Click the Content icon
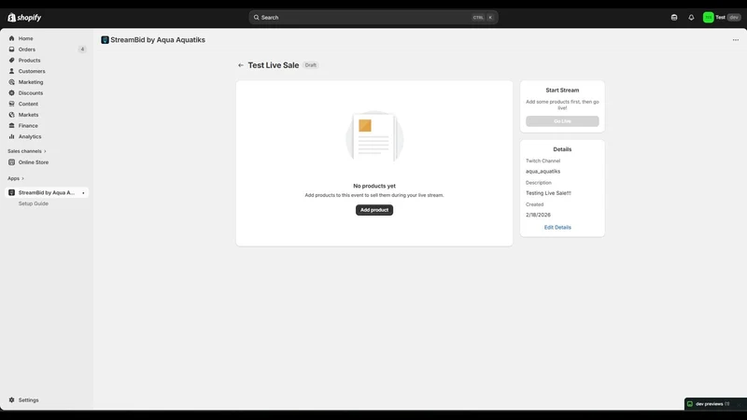This screenshot has height=420, width=747. click(11, 105)
